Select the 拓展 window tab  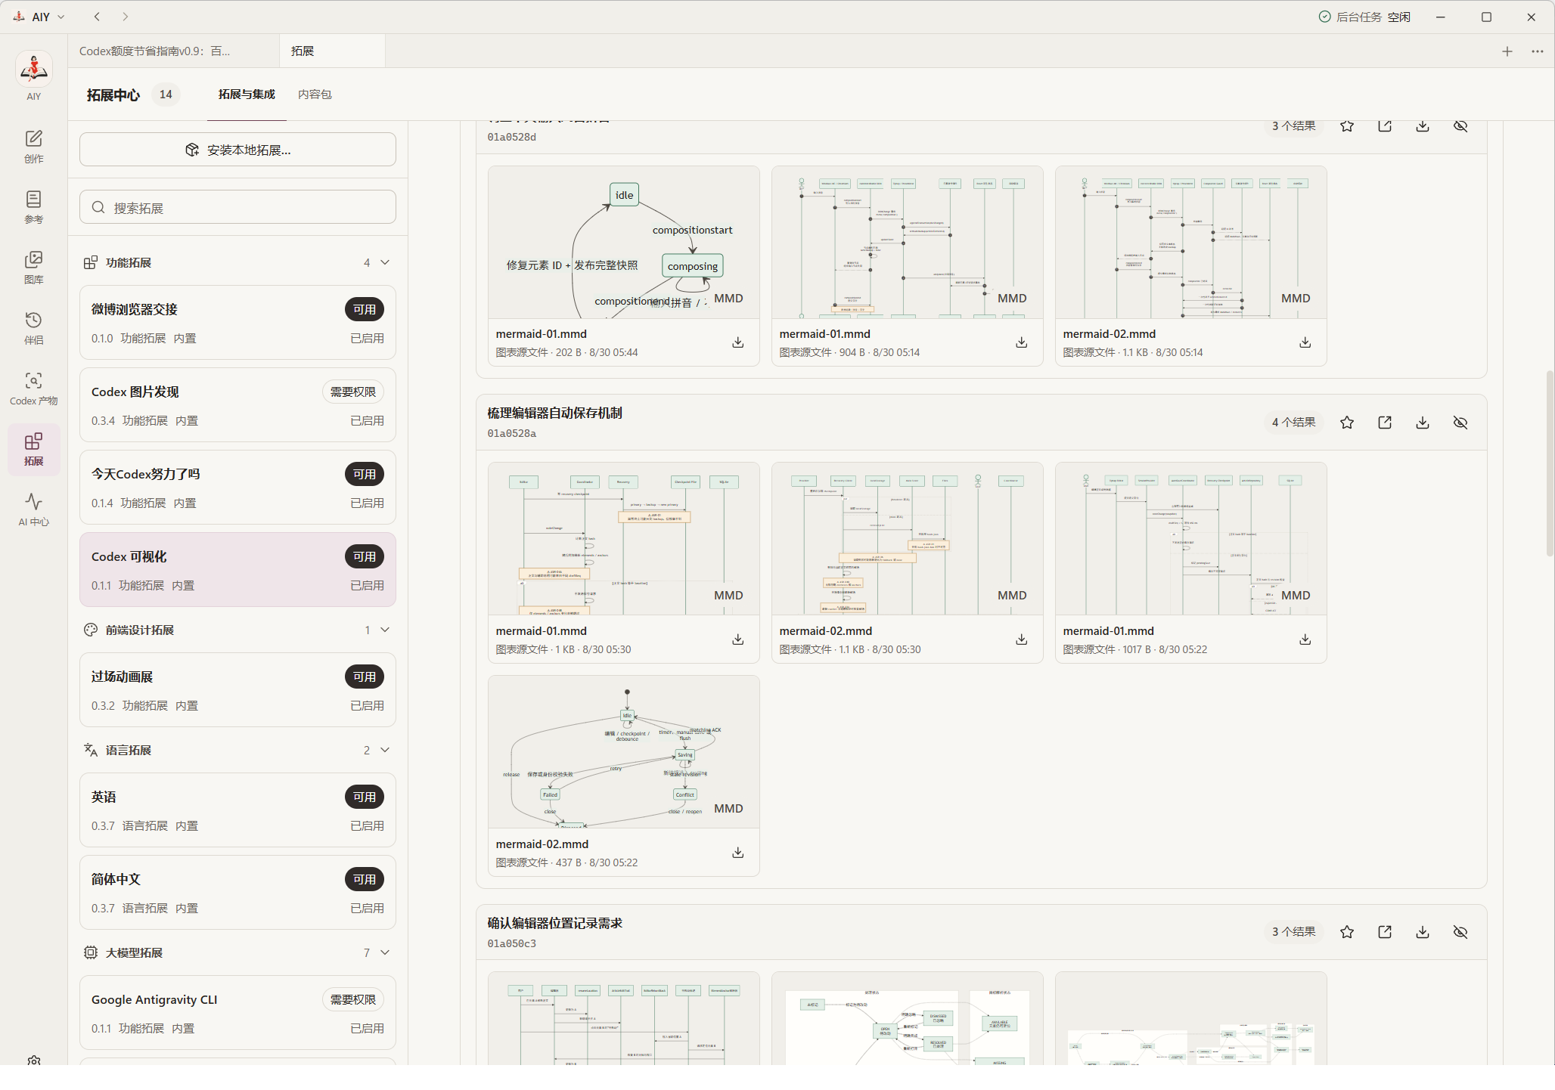tap(332, 51)
